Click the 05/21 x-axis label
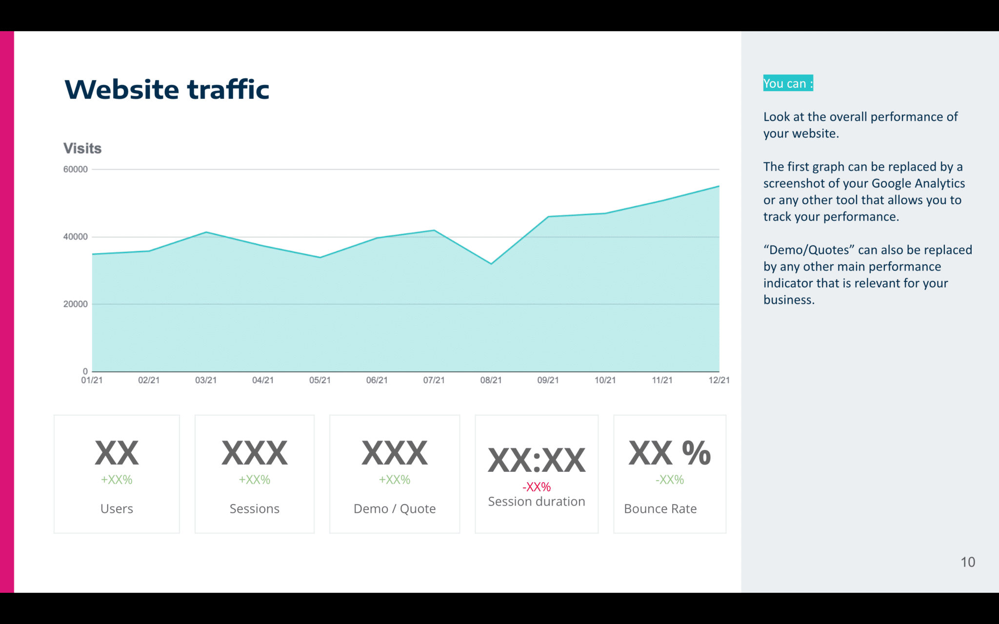Screen dimensions: 999x624 [320, 380]
